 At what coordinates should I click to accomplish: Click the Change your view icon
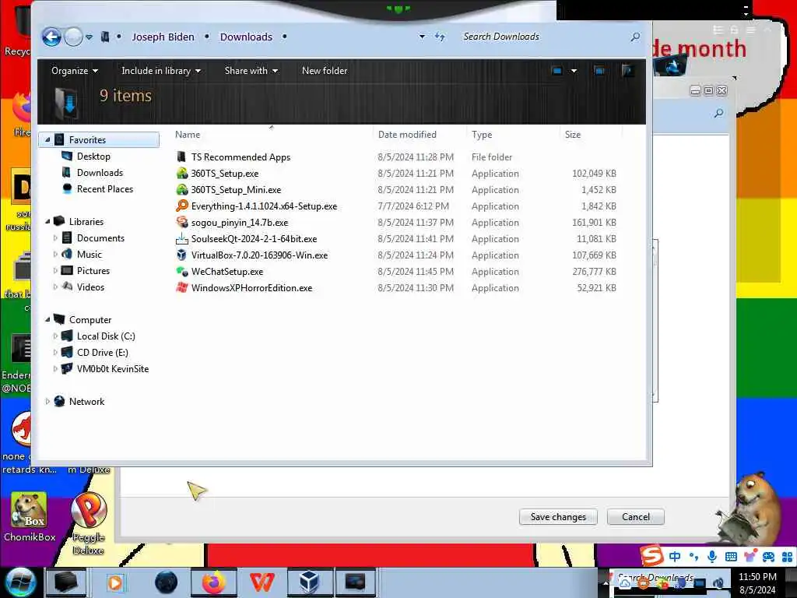[x=557, y=71]
